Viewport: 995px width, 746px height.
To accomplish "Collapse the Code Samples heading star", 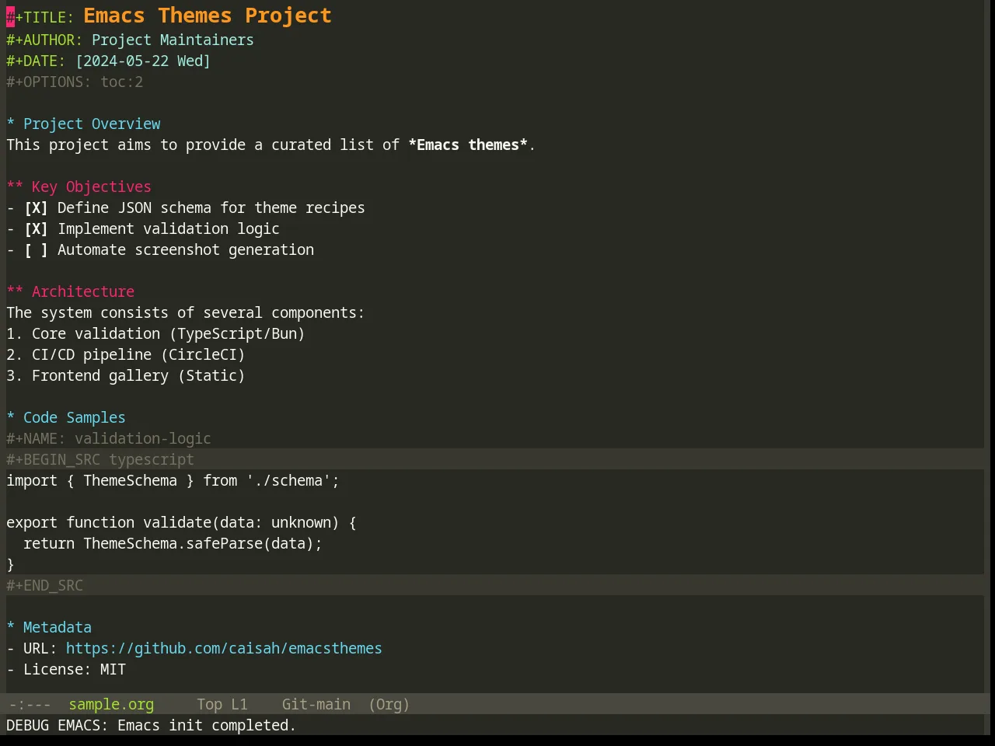I will click(11, 418).
